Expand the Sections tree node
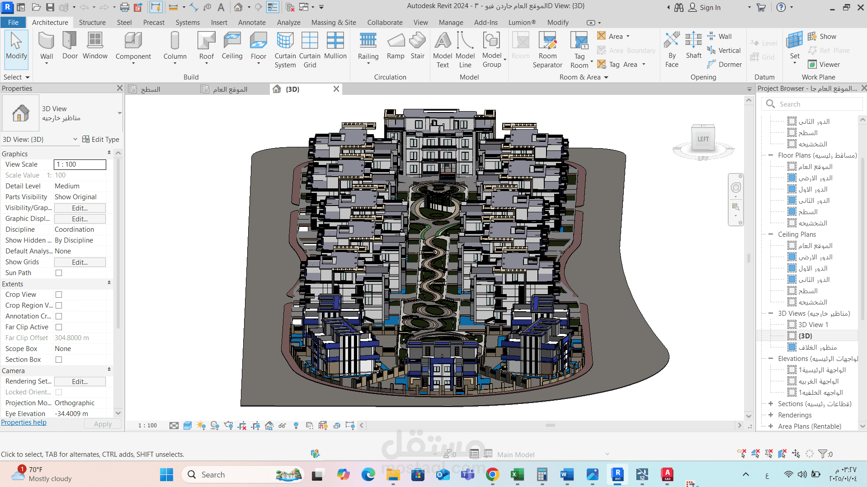Viewport: 867px width, 487px height. coord(771,404)
